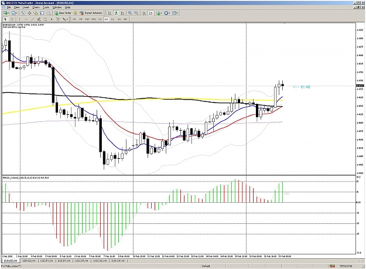366x269 pixels.
Task: Expand the Profiles dropdown arrow
Action: point(17,13)
